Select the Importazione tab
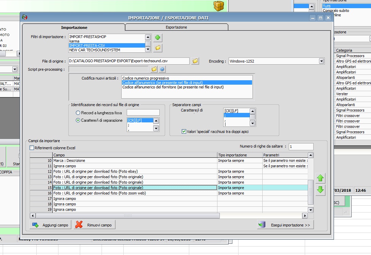Screen dimensions: 371x255 pyautogui.click(x=74, y=28)
